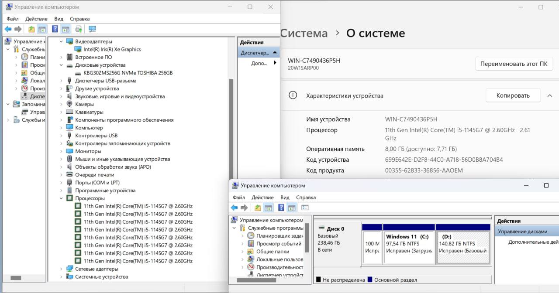Screen dimensions: 559x293
Task: Select 'Просмотр событий' in Disk Management window tree
Action: point(279,243)
